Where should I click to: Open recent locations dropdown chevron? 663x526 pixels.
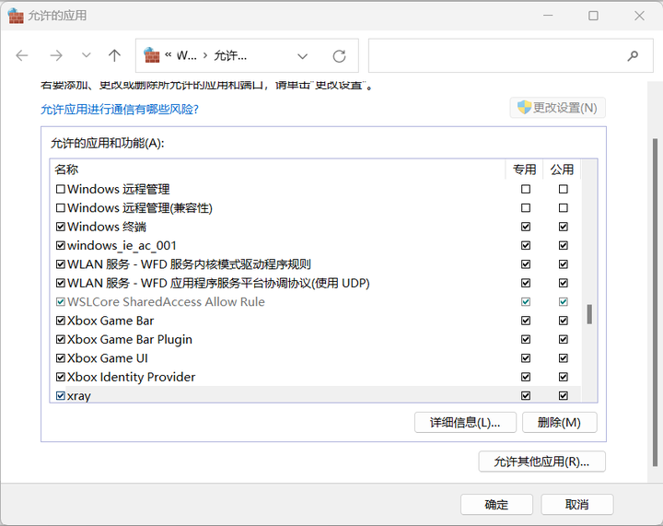tap(86, 55)
